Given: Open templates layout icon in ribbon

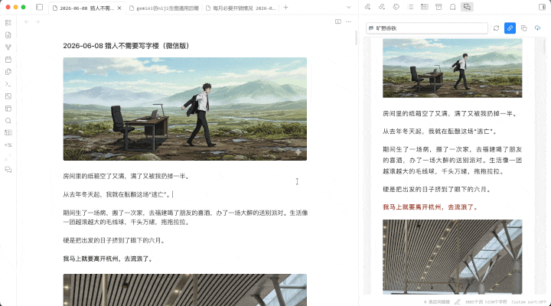Looking at the screenshot, I should (x=8, y=109).
